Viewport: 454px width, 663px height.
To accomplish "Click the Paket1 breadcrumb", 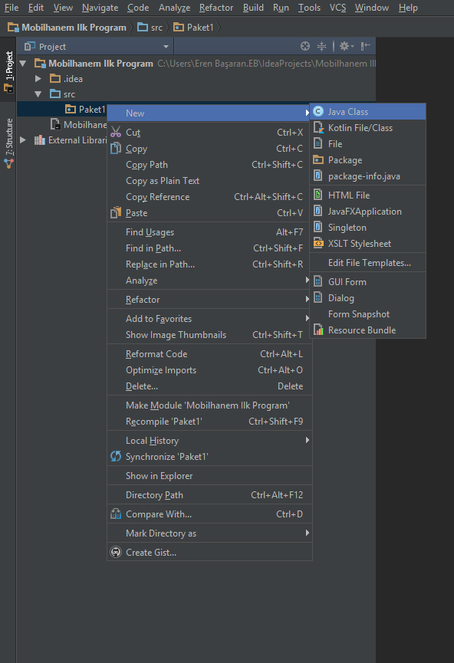I will [x=194, y=28].
